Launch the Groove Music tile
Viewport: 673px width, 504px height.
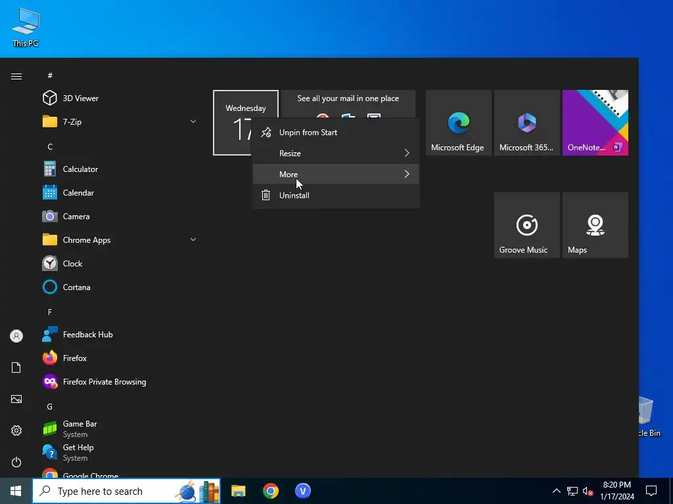(x=526, y=225)
